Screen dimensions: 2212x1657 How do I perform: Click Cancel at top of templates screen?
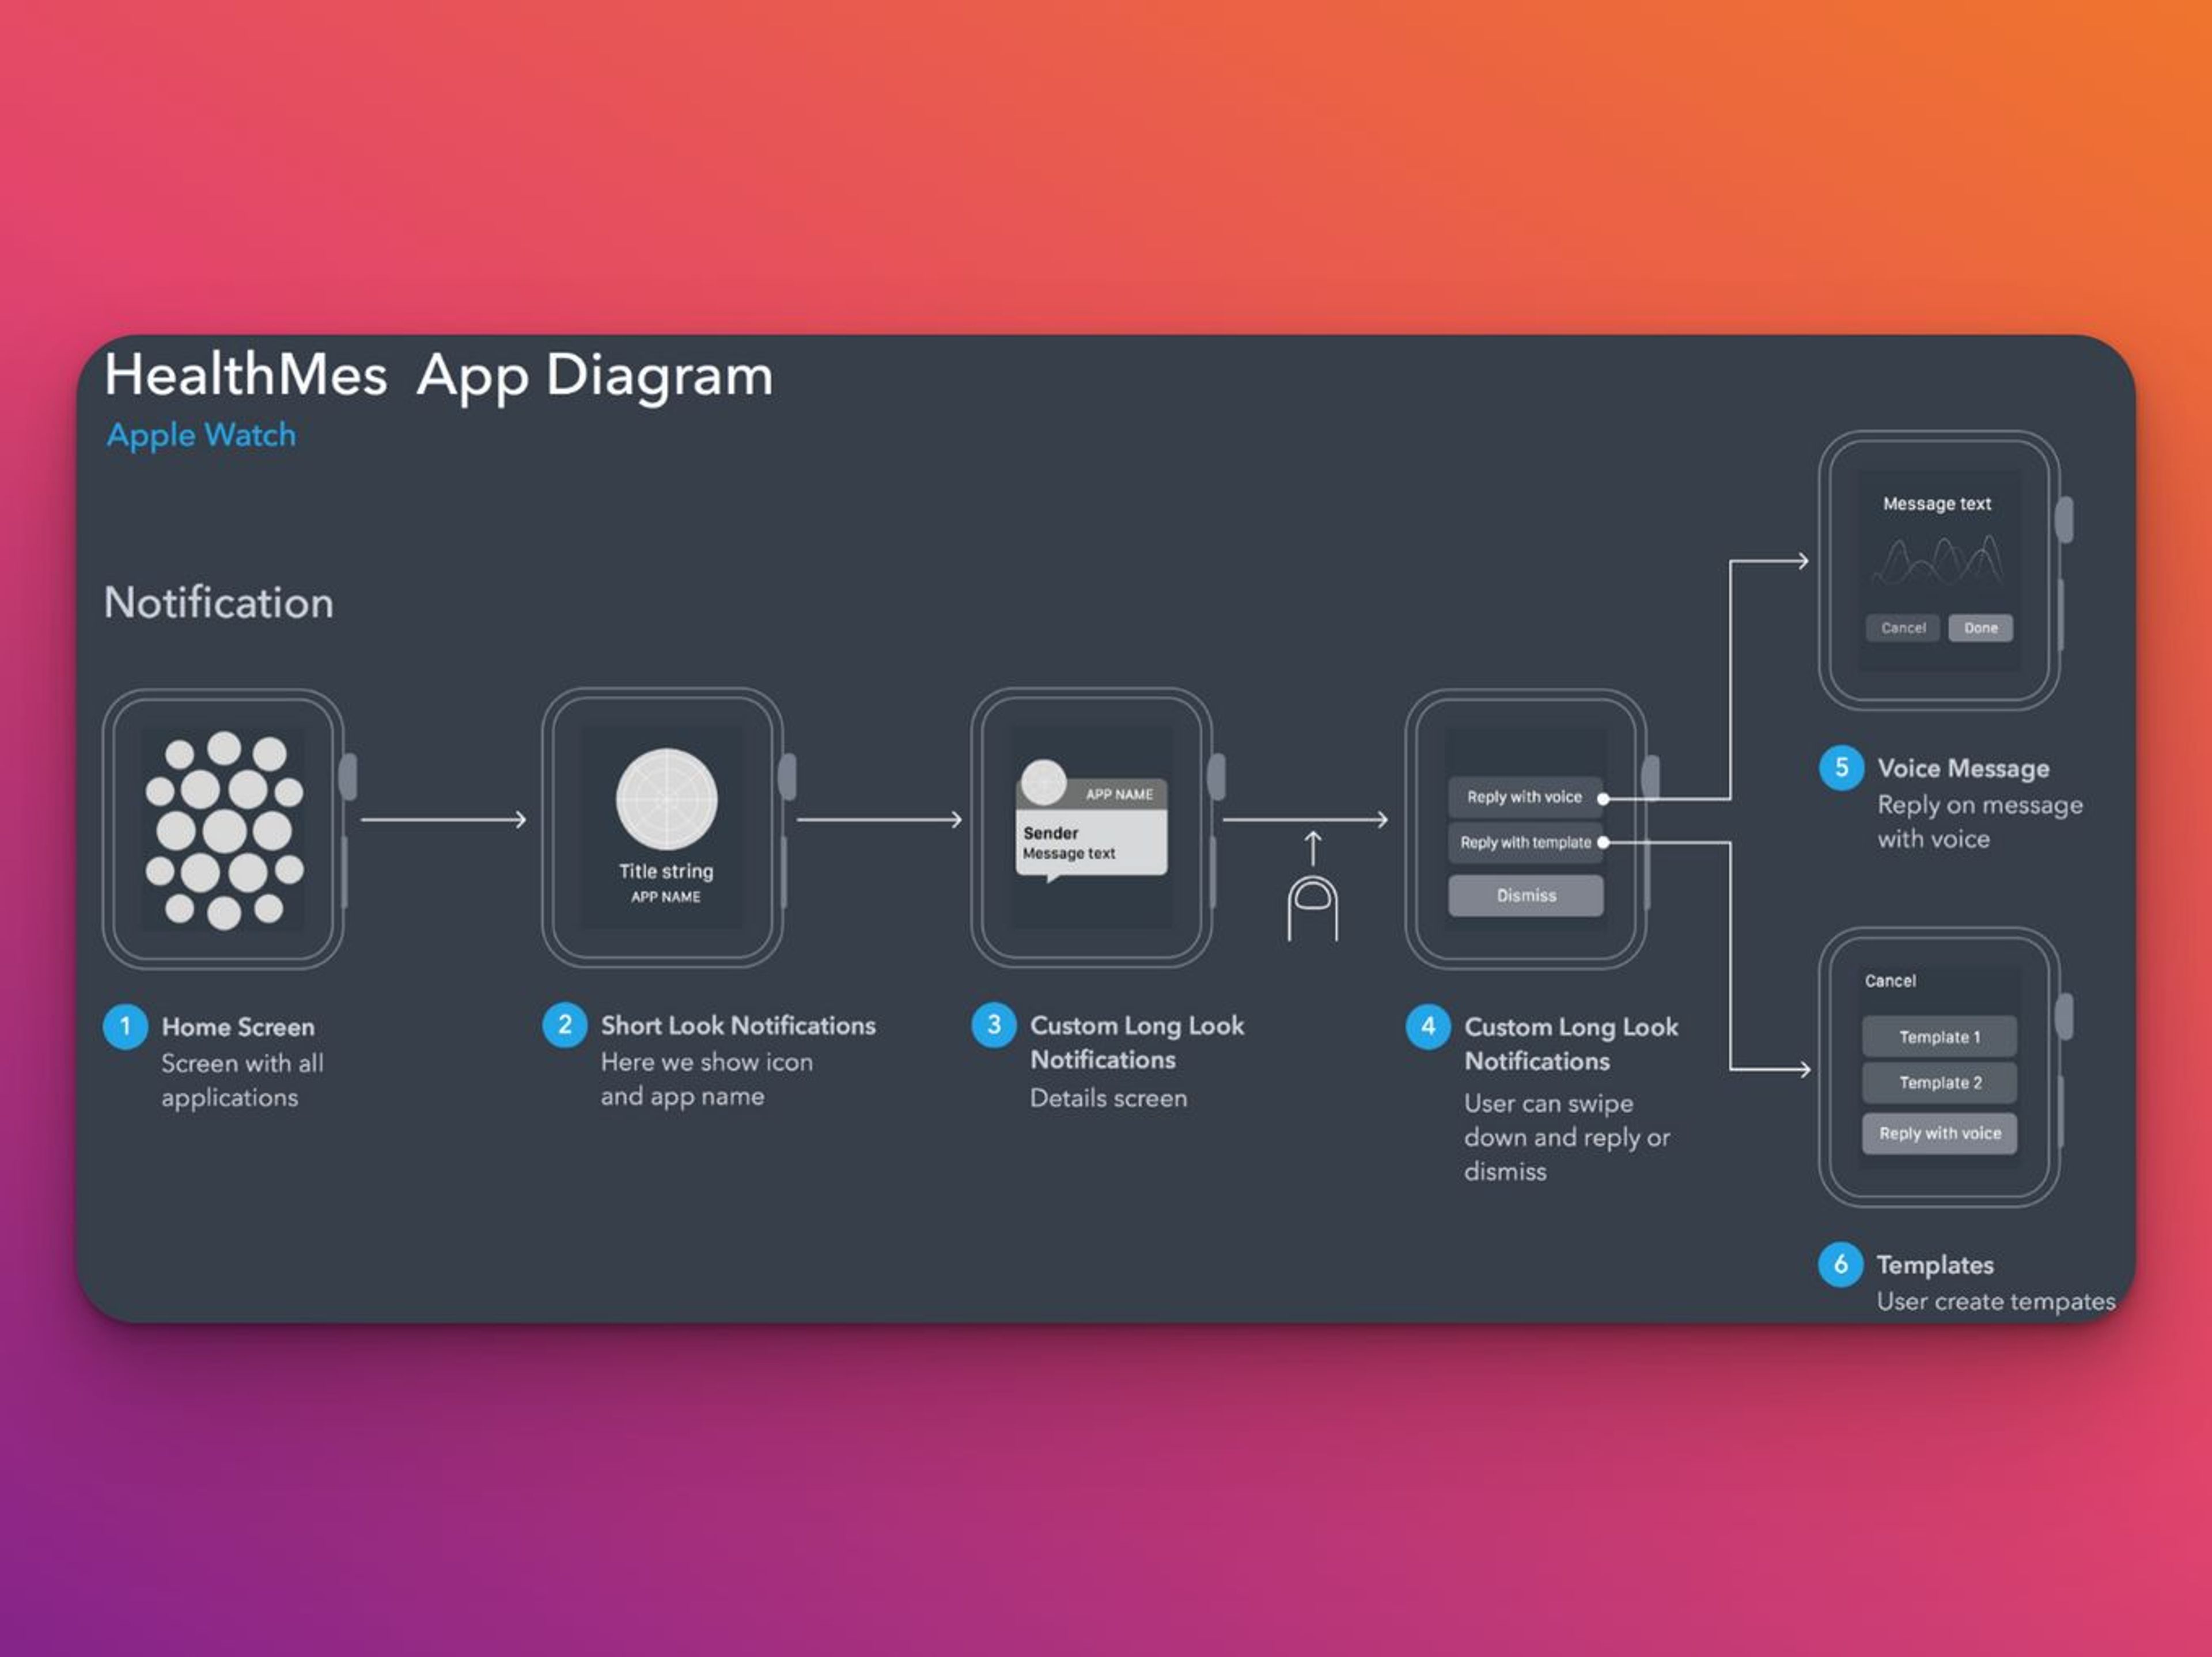[1890, 981]
